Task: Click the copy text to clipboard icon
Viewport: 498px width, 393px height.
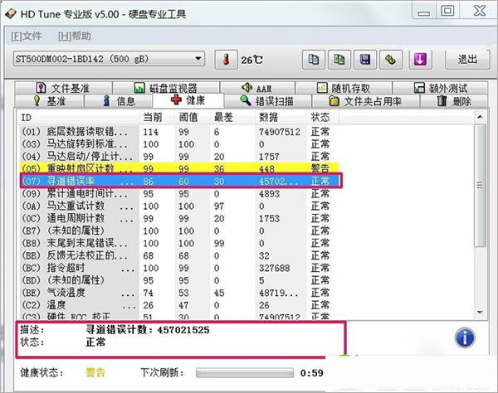Action: (313, 60)
